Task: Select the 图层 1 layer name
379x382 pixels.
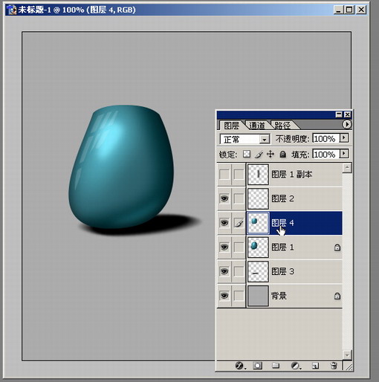Action: pos(282,247)
